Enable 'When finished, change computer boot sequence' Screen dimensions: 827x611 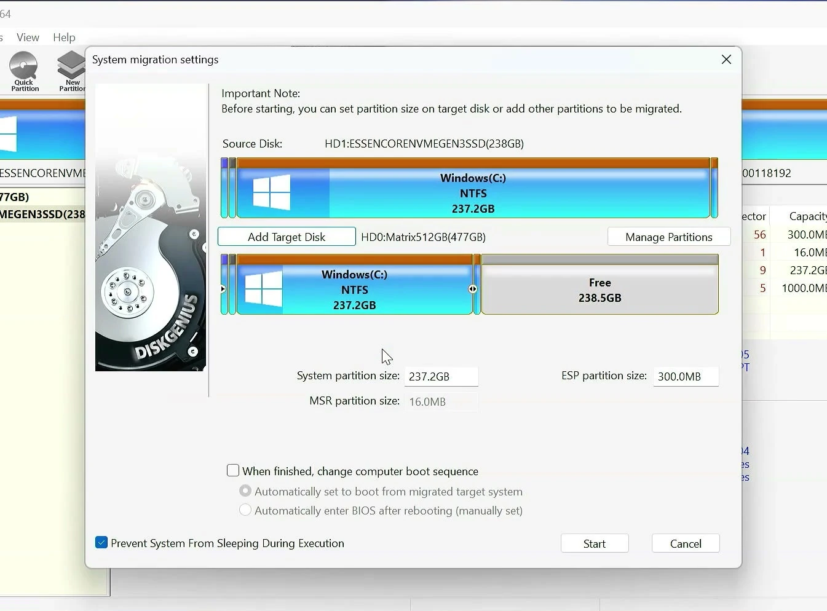pos(233,471)
